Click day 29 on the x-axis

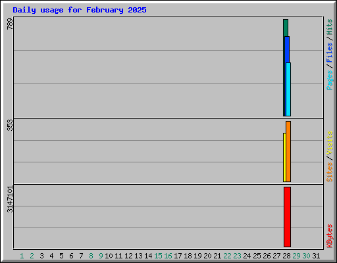[x=296, y=256]
